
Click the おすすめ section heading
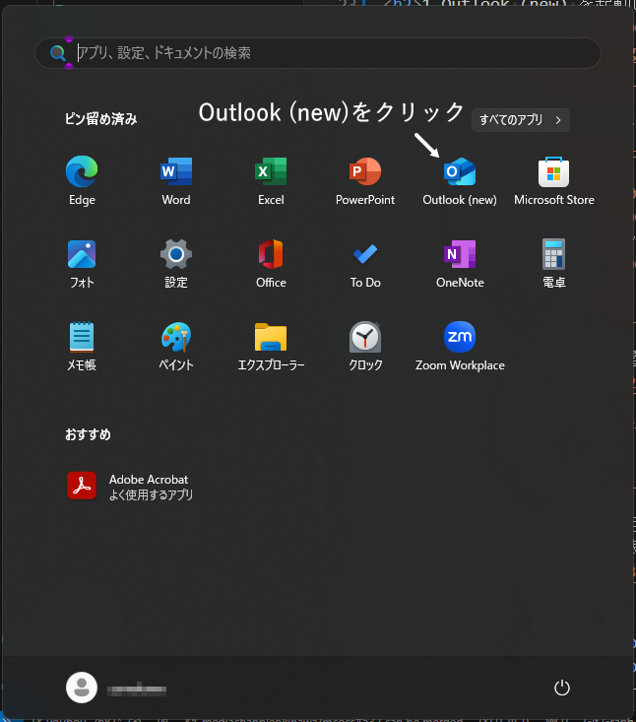[88, 434]
